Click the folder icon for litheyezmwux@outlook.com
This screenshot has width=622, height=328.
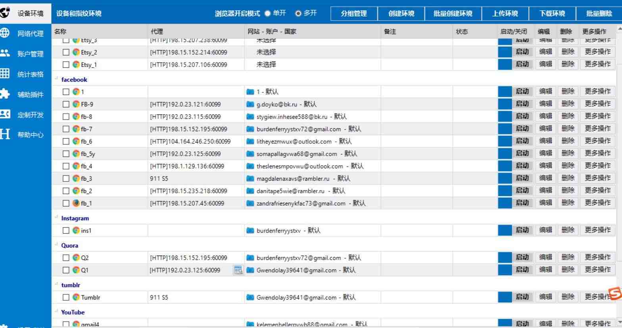pos(250,141)
